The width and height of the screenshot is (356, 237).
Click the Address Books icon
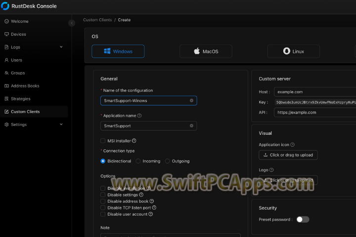(x=6, y=86)
